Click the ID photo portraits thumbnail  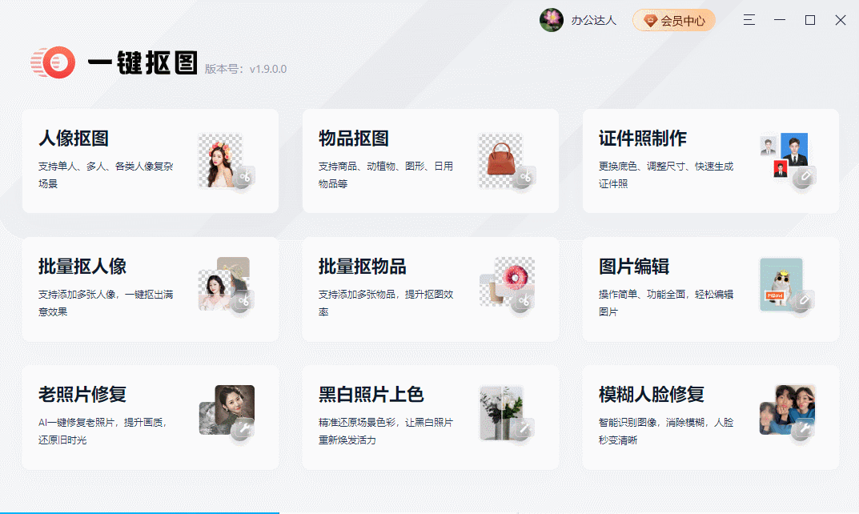784,155
